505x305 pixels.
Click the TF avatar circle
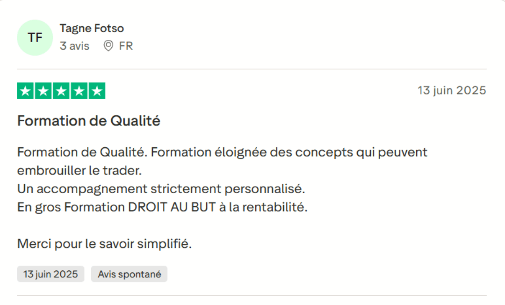(x=35, y=38)
